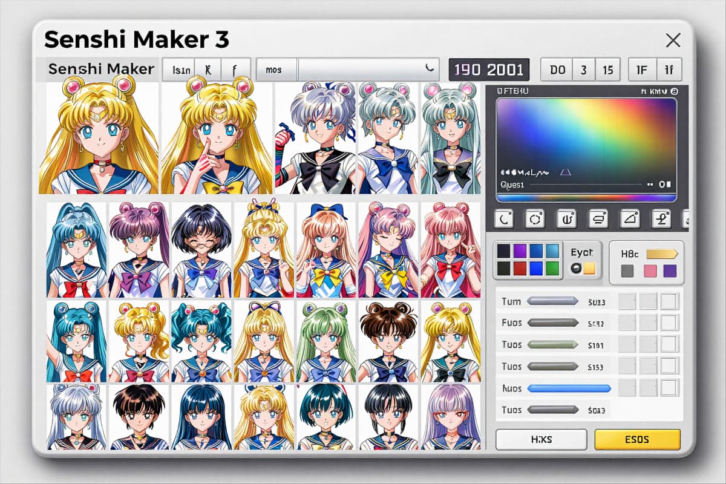Click the 3 toolbar button
Image resolution: width=726 pixels, height=484 pixels.
point(584,70)
